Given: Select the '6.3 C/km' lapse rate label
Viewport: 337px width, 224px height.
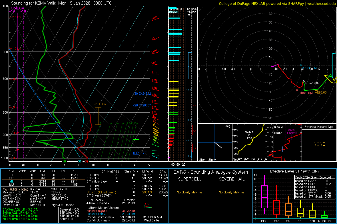Looking at the screenshot, I should point(100,104).
